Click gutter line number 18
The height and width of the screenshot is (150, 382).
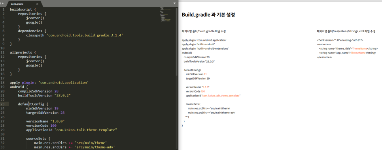[x=2, y=83]
